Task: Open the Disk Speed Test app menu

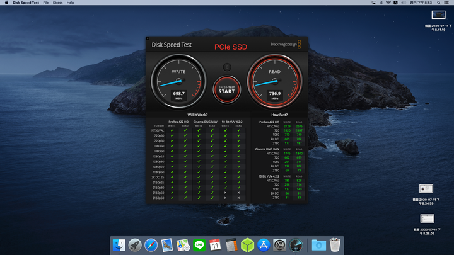Action: (x=26, y=3)
